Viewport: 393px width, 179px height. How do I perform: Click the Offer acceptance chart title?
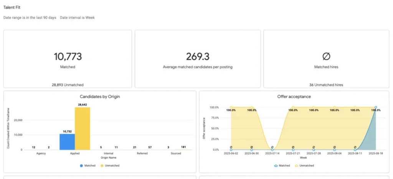tap(294, 97)
